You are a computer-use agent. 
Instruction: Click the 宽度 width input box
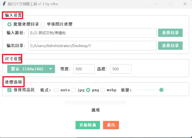coord(84,69)
